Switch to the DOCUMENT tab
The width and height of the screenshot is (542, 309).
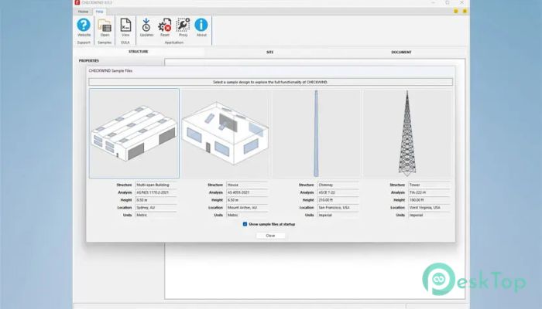[401, 53]
